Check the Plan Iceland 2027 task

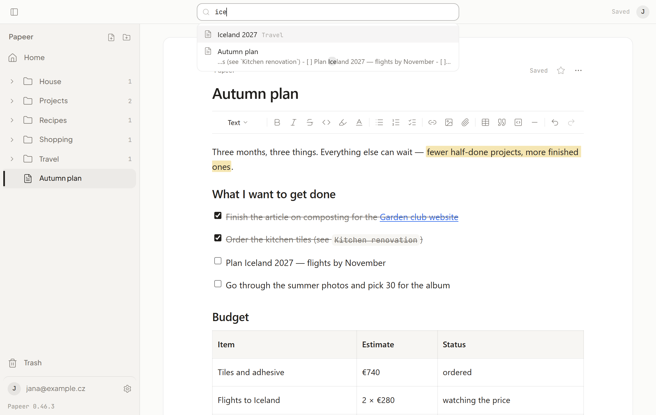pos(218,261)
